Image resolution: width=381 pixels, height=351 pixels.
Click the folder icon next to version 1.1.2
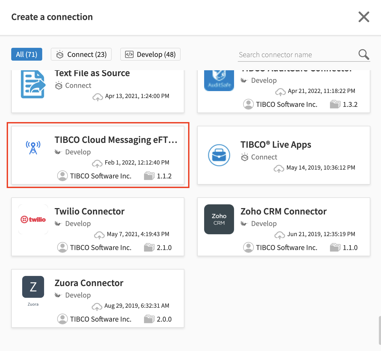149,176
